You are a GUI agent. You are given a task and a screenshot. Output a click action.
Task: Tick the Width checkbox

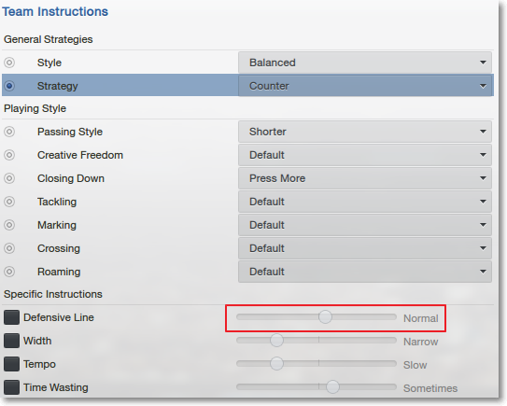click(x=11, y=341)
